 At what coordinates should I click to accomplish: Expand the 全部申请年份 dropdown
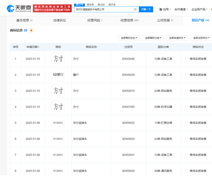click(x=177, y=38)
